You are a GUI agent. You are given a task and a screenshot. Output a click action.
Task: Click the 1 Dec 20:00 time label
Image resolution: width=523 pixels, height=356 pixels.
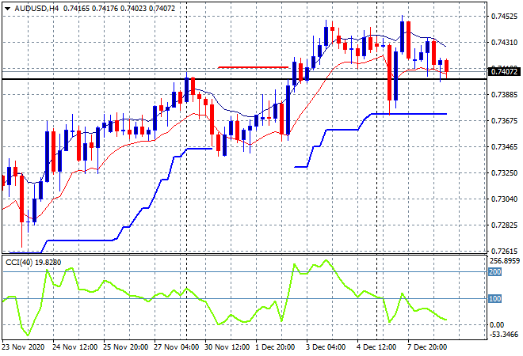275,347
